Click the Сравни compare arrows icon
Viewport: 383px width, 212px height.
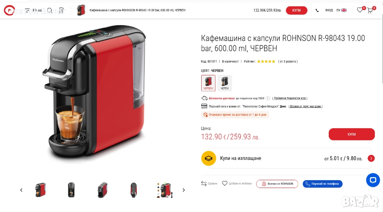tap(204, 184)
